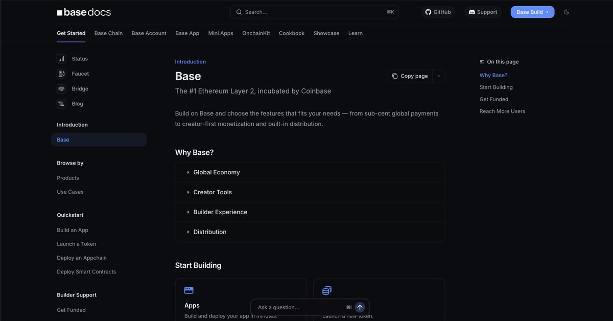Open Deploy Smart Contracts link

point(86,271)
